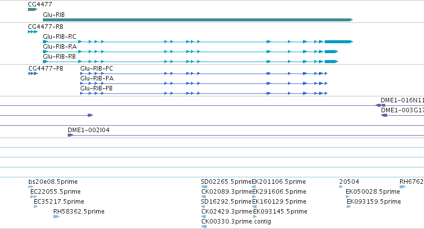Select the EC22055.5prime EST glyph
424x229 pixels.
coord(33,197)
